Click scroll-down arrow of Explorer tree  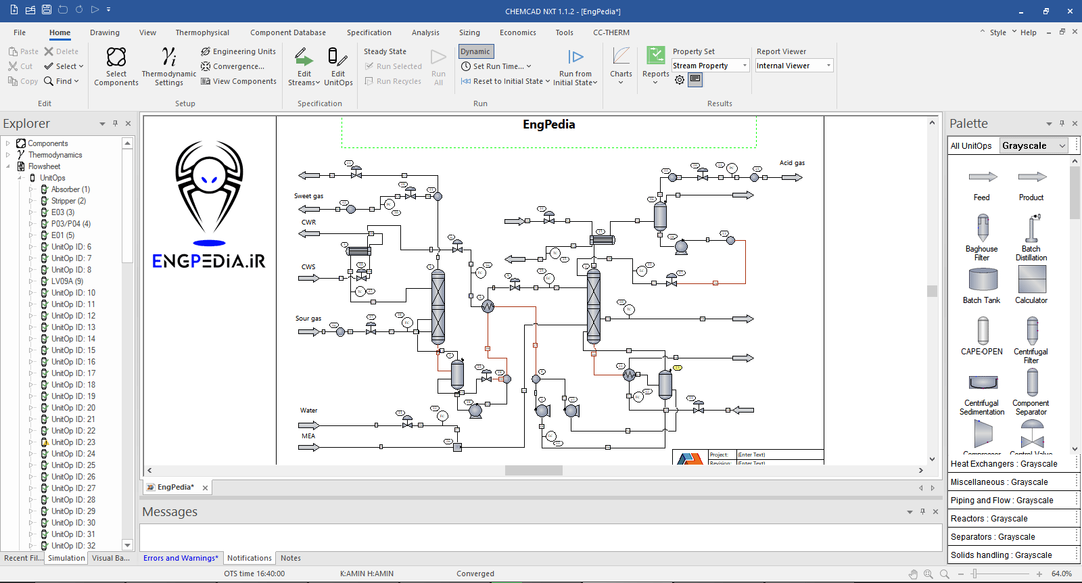pos(127,545)
